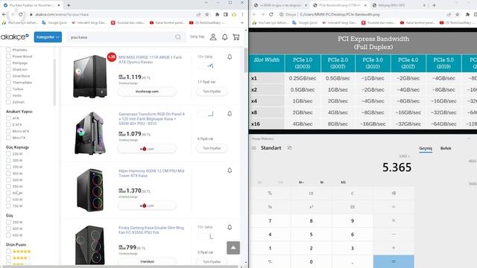This screenshot has height=268, width=477.
Task: Click the Giriş Yap link
Action: (198, 36)
